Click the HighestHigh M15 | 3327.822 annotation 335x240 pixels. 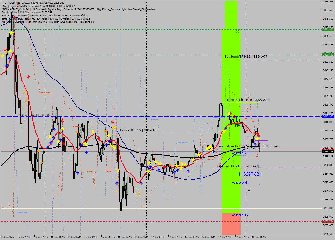coord(247,100)
